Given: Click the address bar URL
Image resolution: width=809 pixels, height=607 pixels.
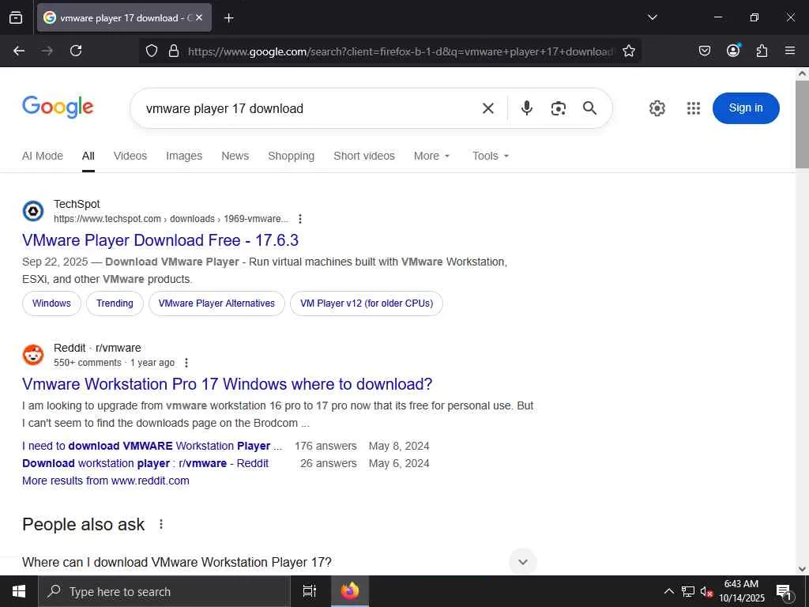Looking at the screenshot, I should (401, 51).
